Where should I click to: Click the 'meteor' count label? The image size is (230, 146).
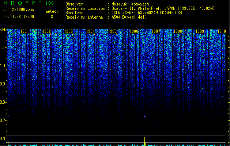point(52,11)
